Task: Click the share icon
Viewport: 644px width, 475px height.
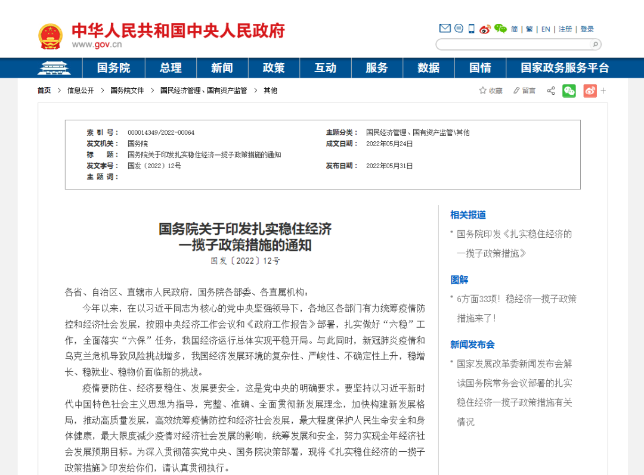Action: tap(551, 91)
